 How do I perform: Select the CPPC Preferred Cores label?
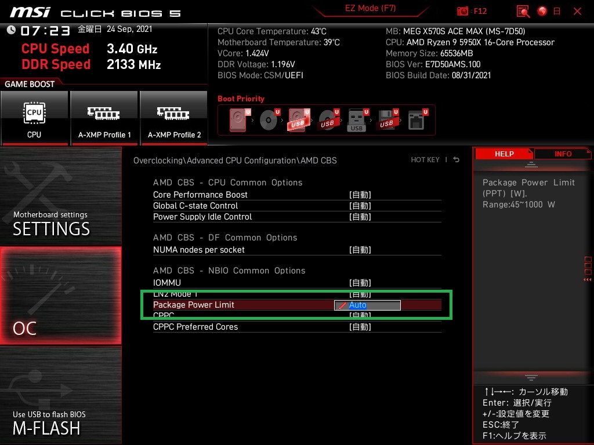195,327
